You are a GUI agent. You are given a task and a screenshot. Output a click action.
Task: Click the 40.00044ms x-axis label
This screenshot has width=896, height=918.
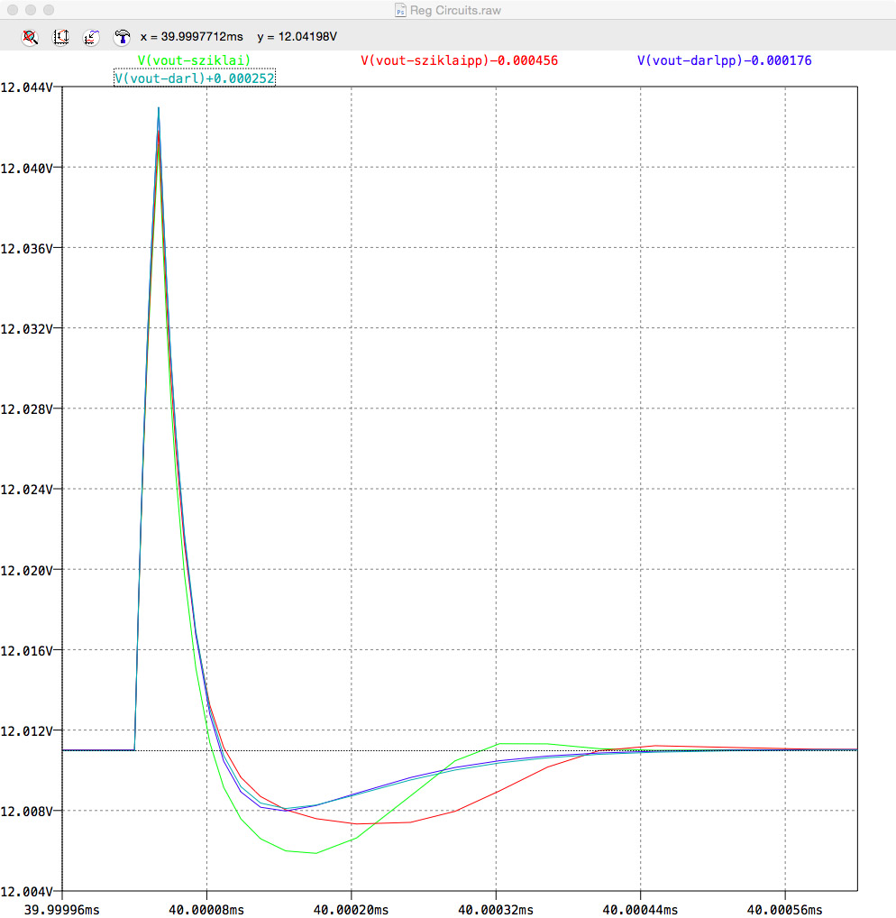(640, 910)
